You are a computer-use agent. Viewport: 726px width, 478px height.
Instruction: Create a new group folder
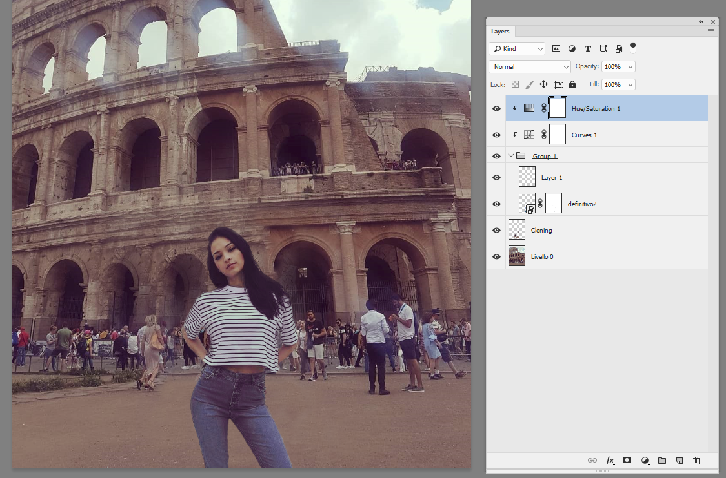click(662, 460)
